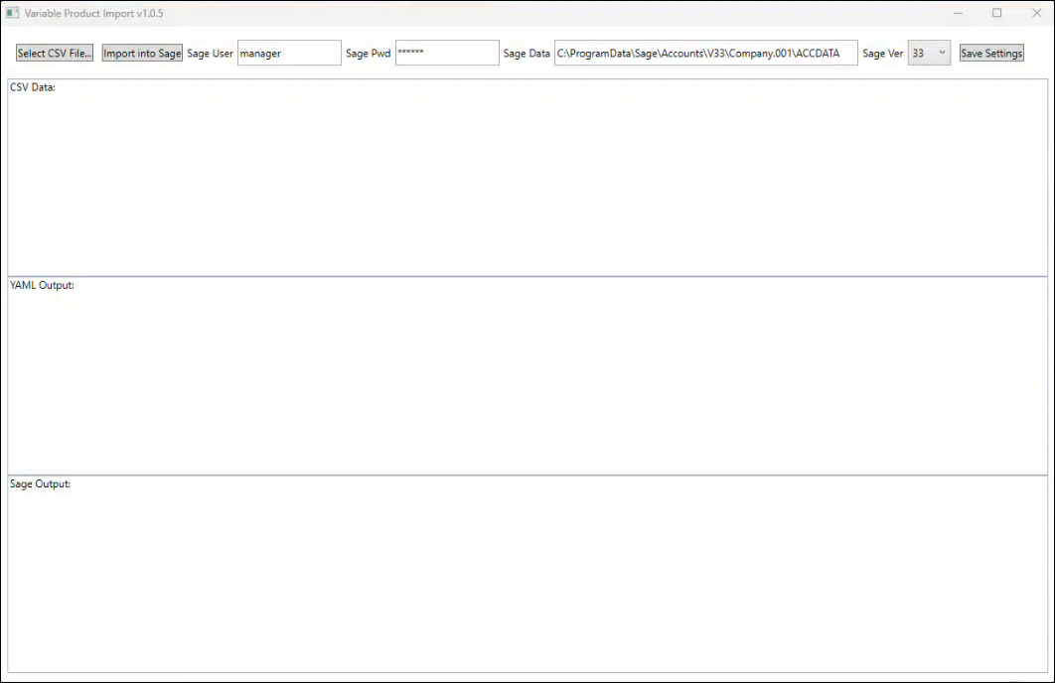
Task: Open the Sage Ver version dropdown
Action: [929, 54]
